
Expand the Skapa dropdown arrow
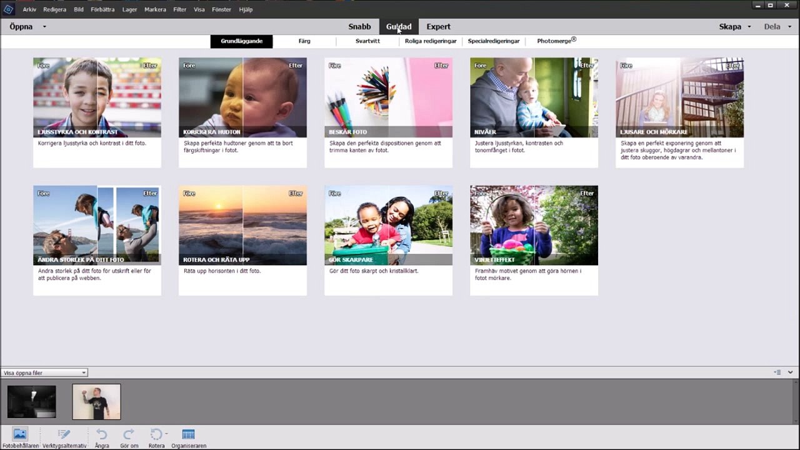coord(749,27)
